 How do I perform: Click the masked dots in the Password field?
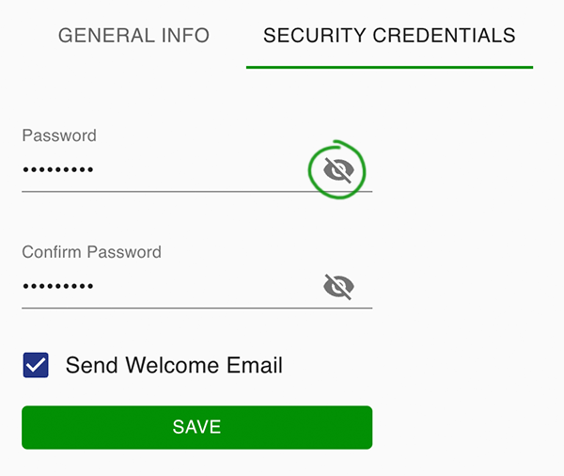point(58,169)
